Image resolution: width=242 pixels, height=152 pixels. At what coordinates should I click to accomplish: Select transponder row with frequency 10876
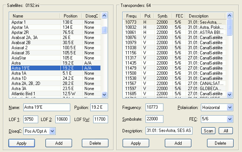click(175, 38)
